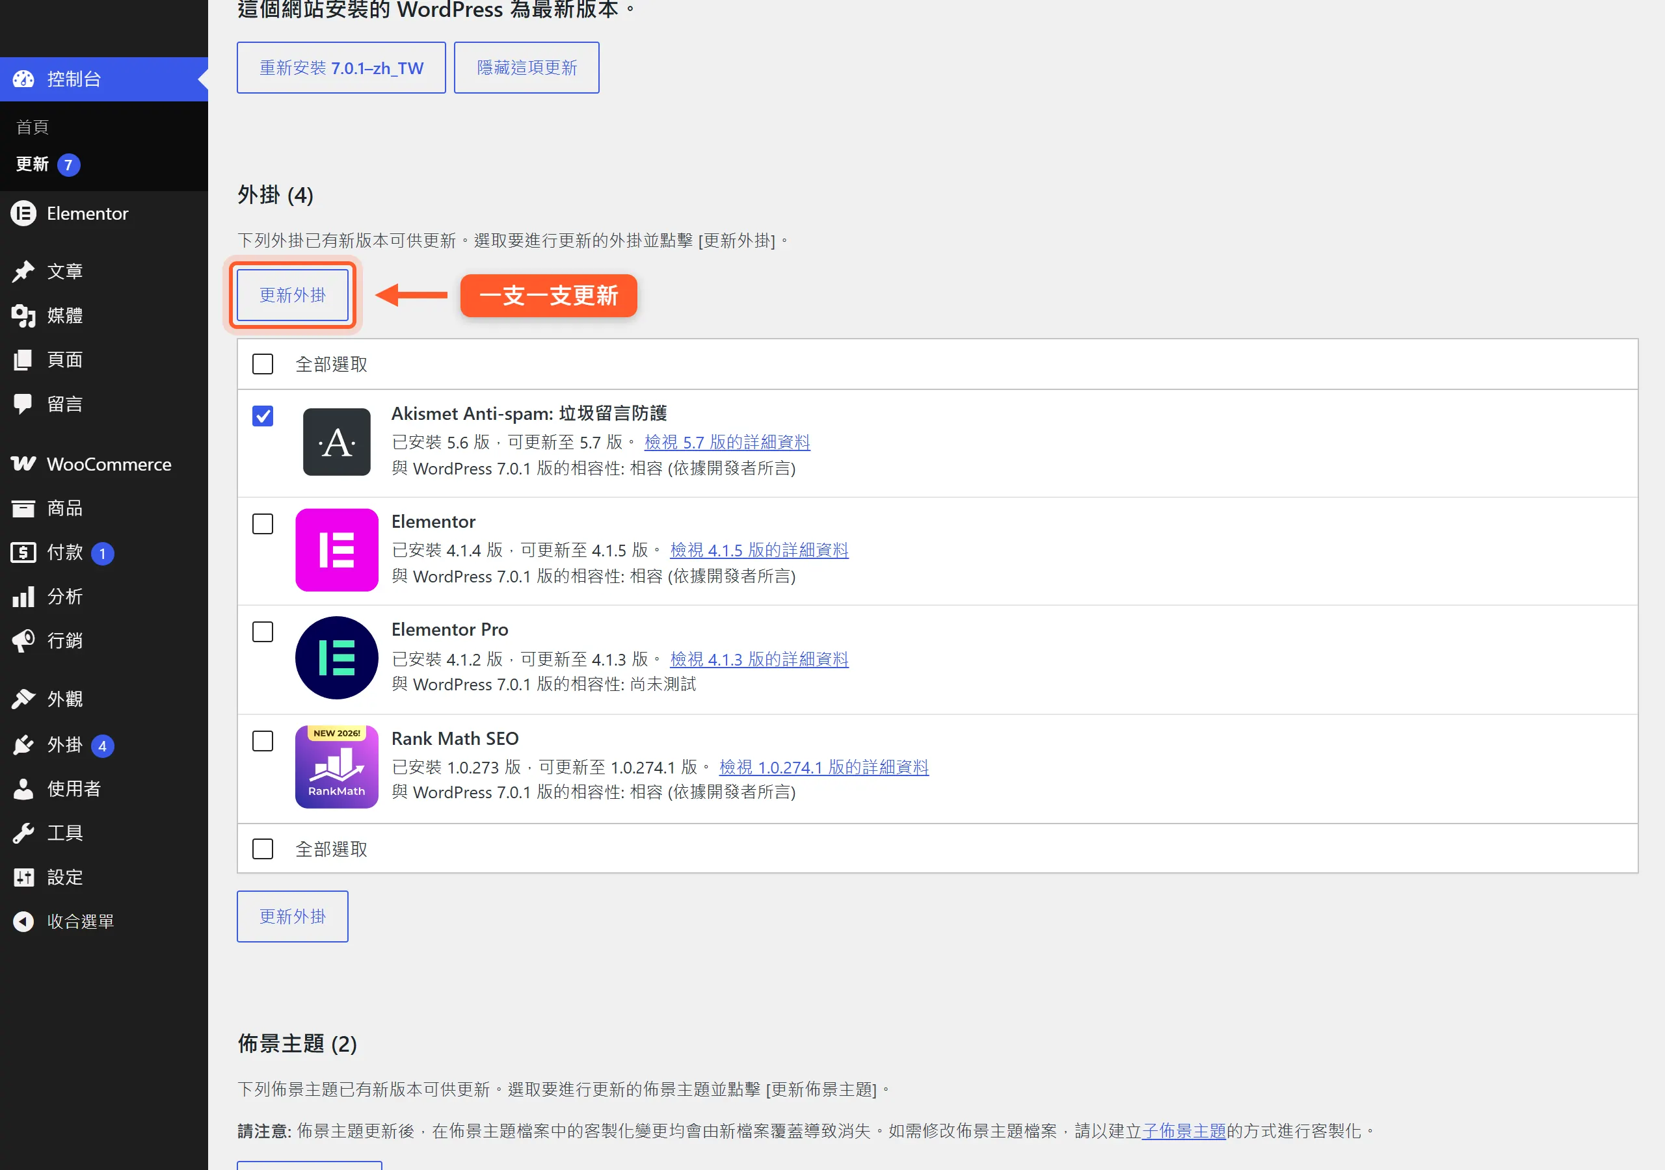The height and width of the screenshot is (1170, 1665).
Task: Click the 行銷 megaphone icon
Action: [x=23, y=641]
